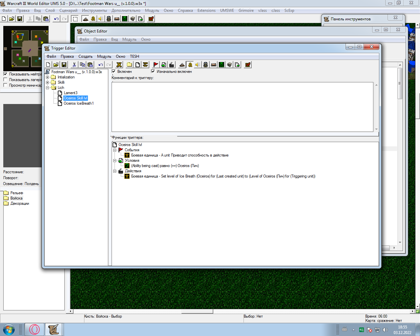This screenshot has width=420, height=336.
Task: Add a new action with the clapperboard icon
Action: 172,65
